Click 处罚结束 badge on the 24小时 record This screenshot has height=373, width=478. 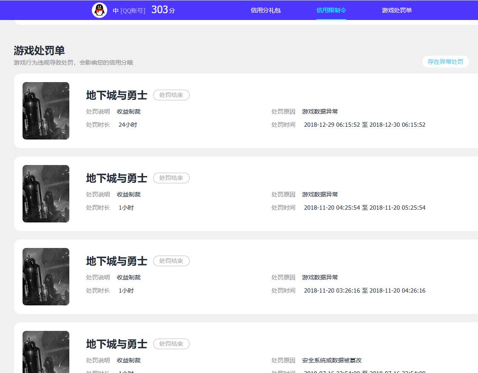pyautogui.click(x=171, y=95)
